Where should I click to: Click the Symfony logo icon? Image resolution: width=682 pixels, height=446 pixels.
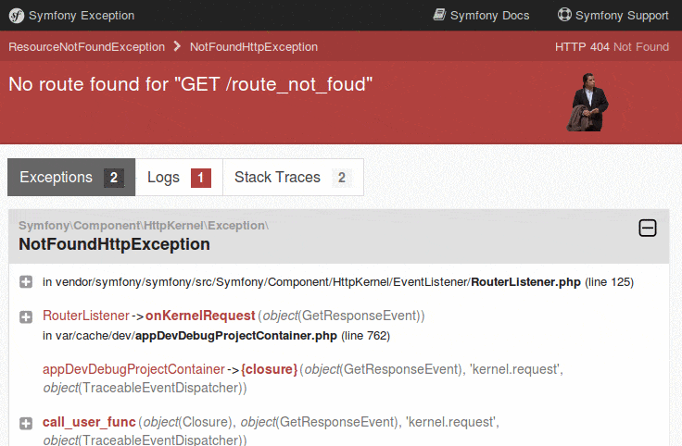point(17,16)
